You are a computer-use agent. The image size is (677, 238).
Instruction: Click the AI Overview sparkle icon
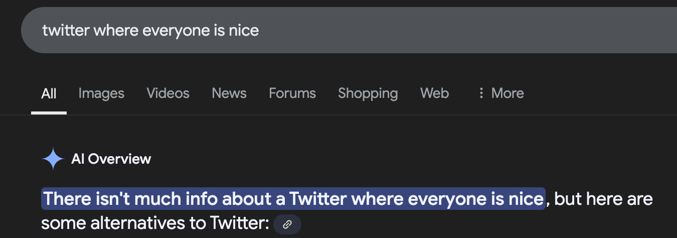click(53, 159)
